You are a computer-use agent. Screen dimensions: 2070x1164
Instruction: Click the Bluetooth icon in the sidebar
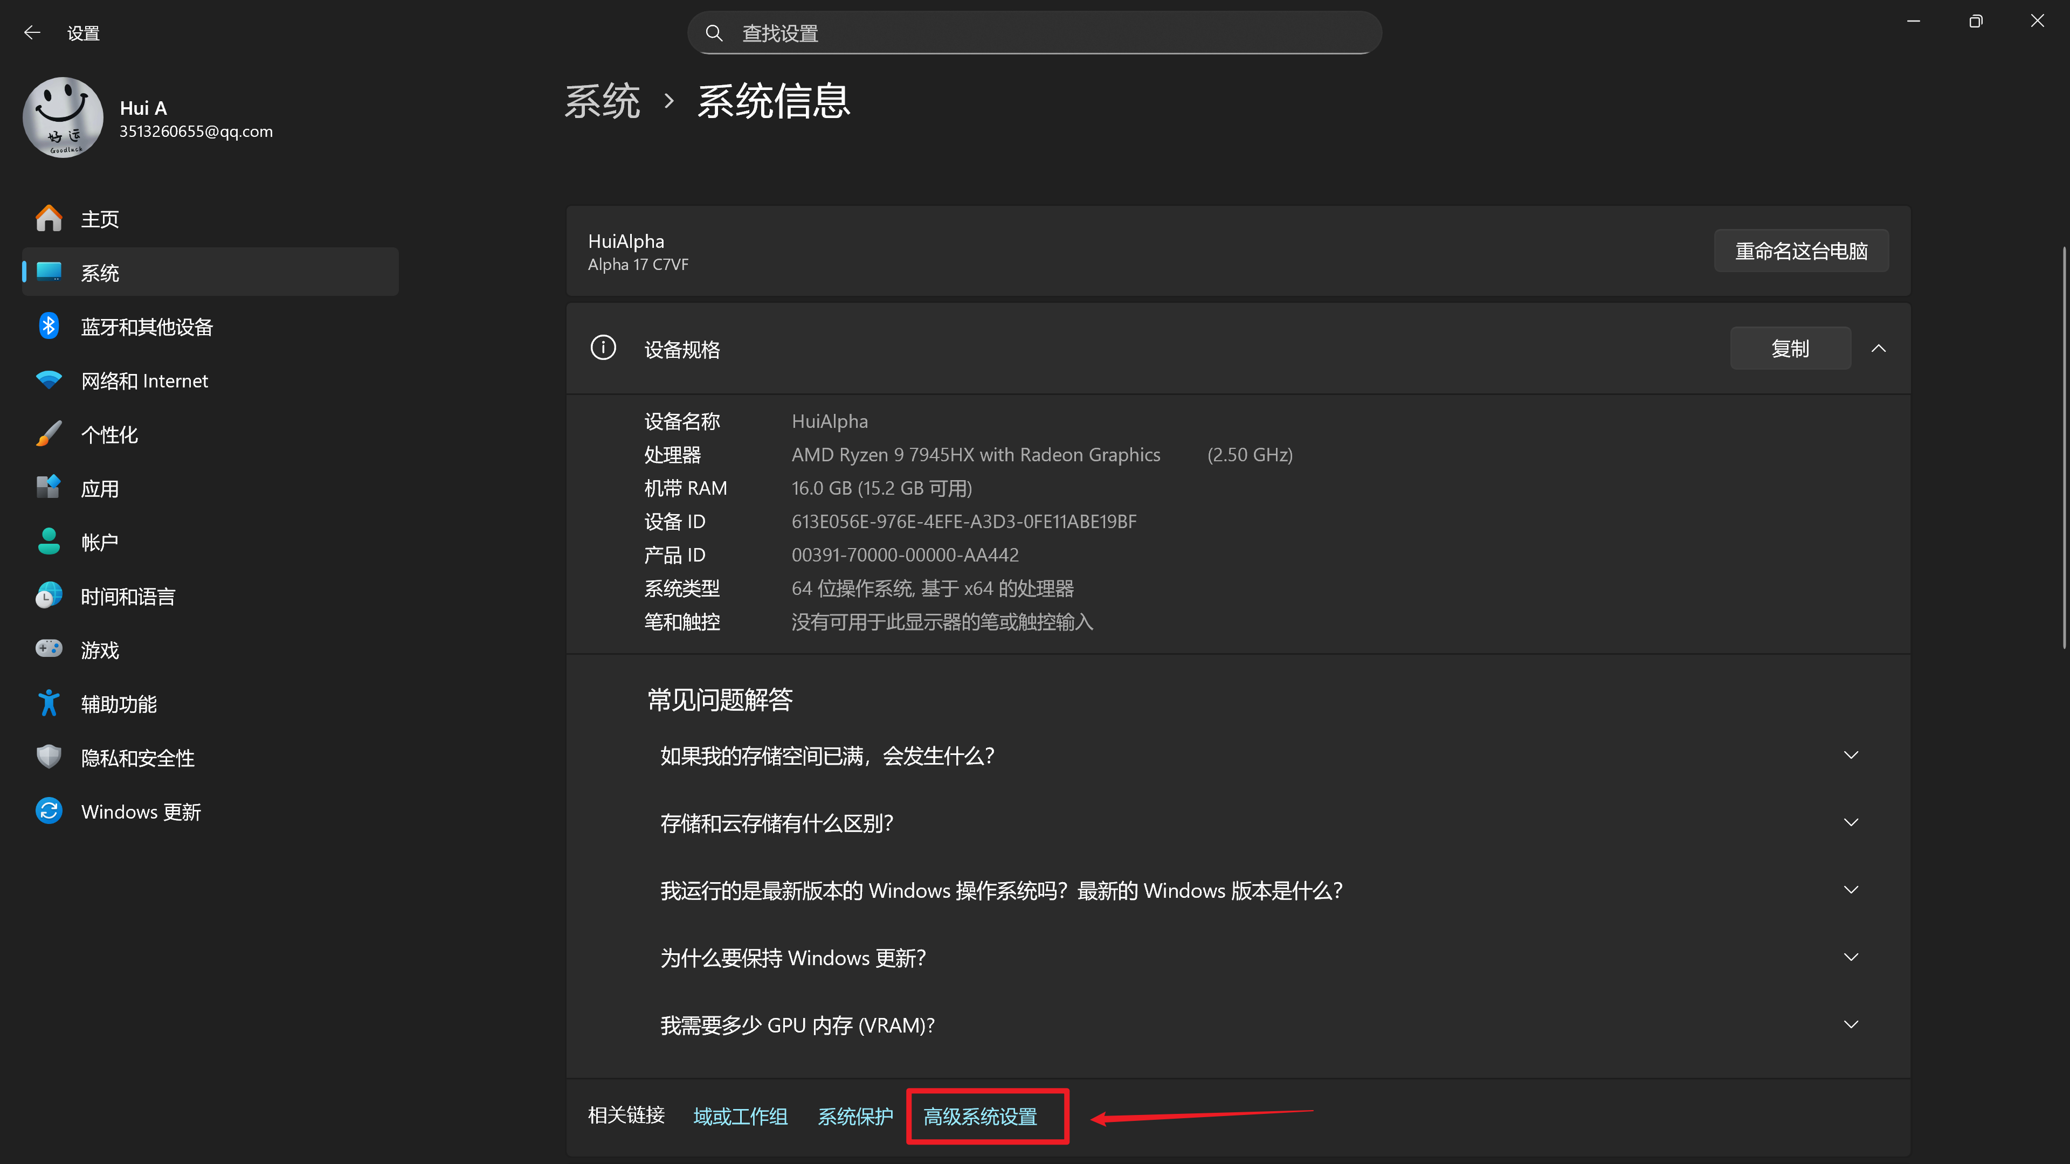click(x=49, y=326)
